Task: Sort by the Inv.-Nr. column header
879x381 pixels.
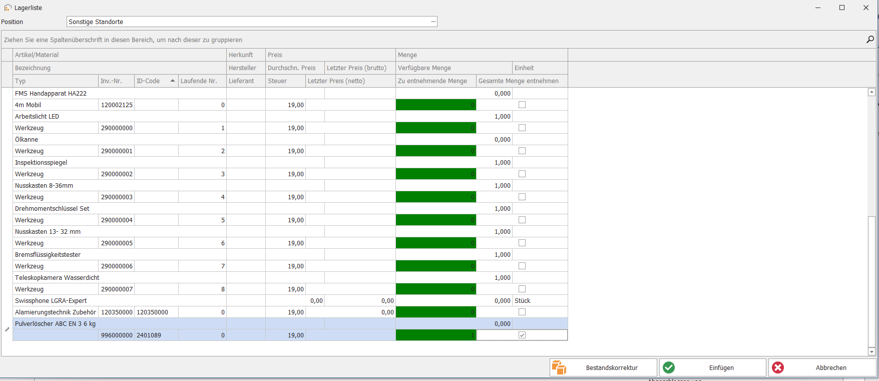Action: click(116, 81)
